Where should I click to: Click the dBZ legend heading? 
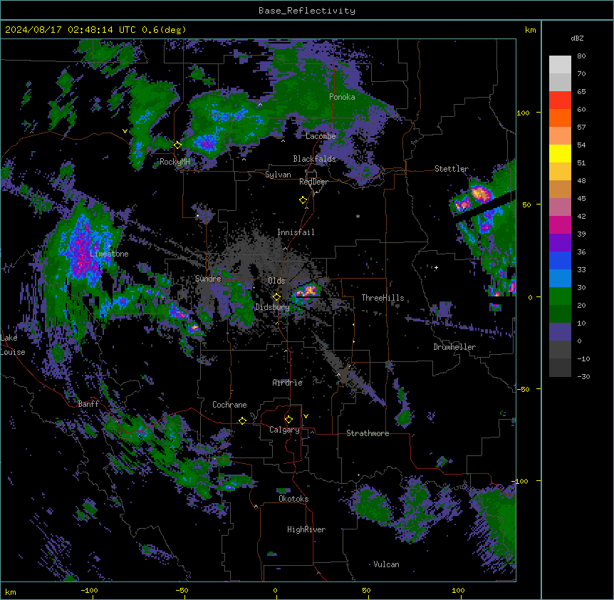[x=577, y=38]
